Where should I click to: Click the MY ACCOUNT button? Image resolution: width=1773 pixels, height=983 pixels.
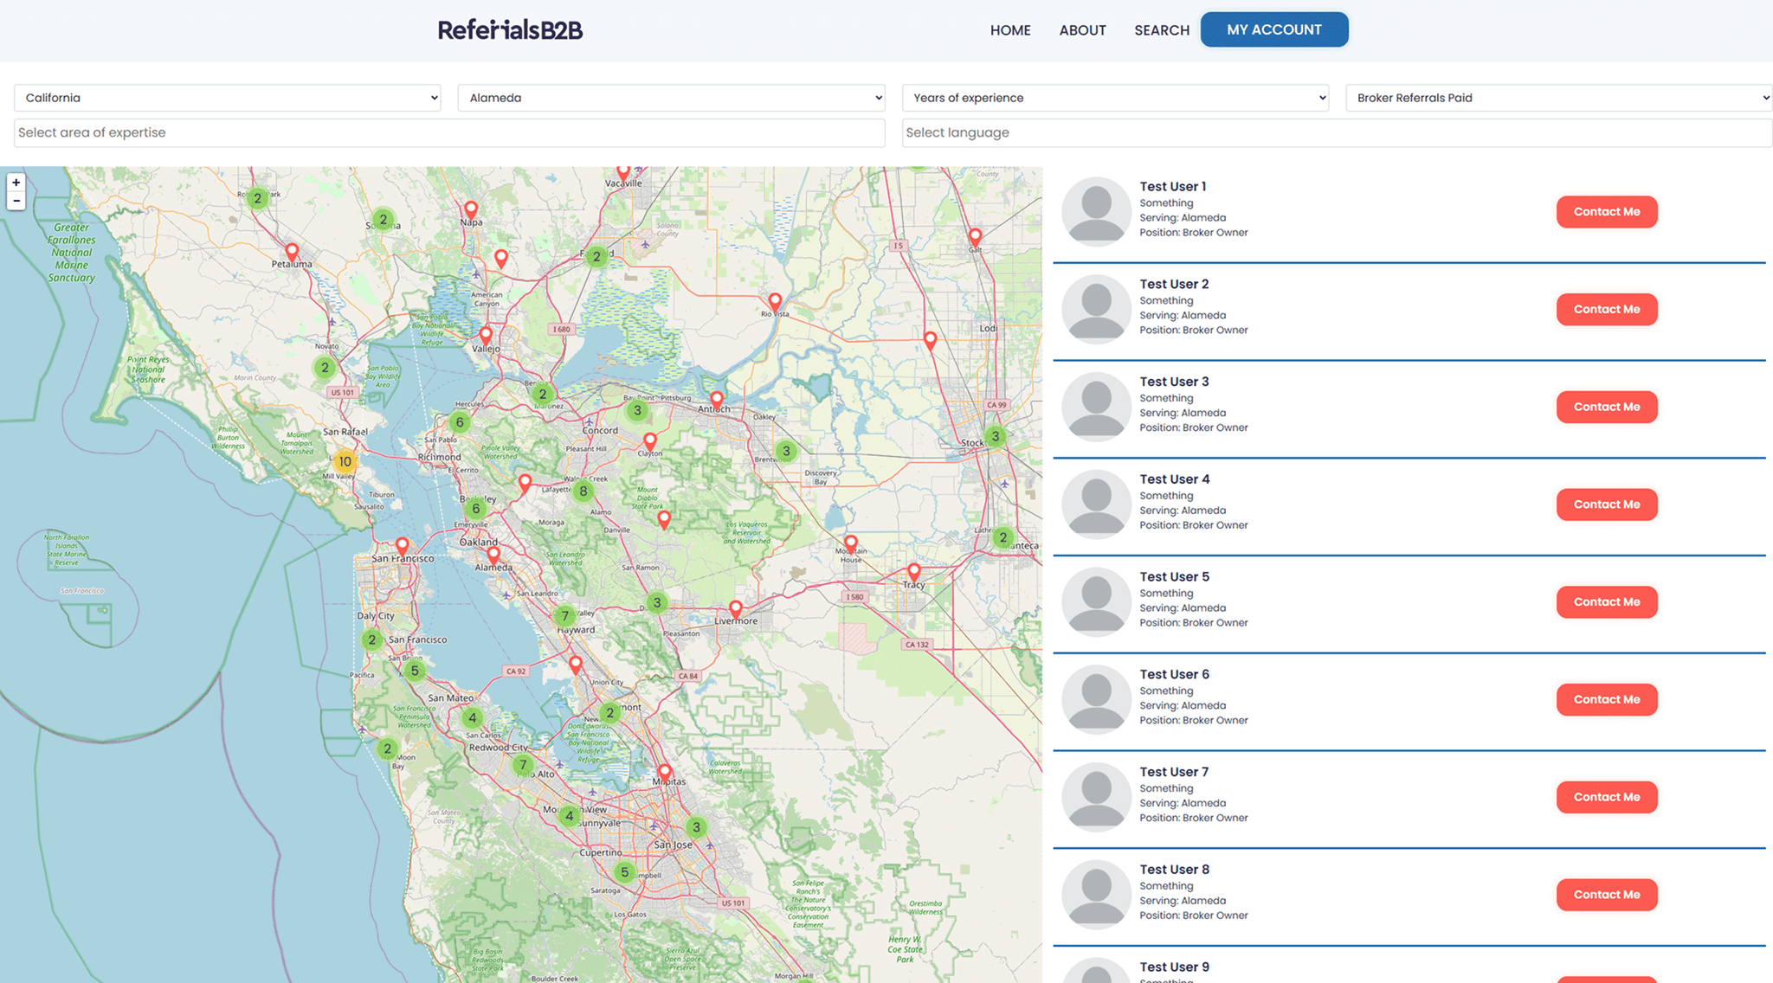click(x=1273, y=29)
